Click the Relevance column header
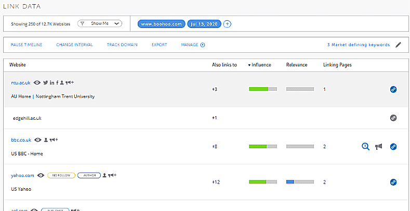Screen dimensions: 410x211 coord(297,65)
